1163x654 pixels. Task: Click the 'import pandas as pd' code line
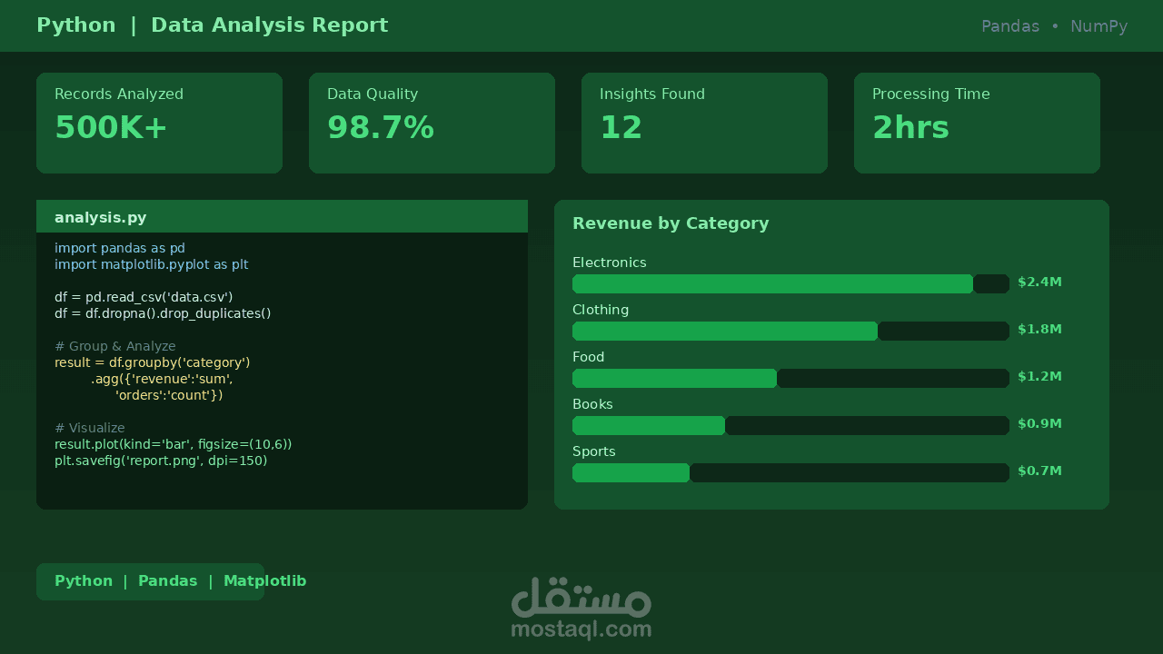120,248
